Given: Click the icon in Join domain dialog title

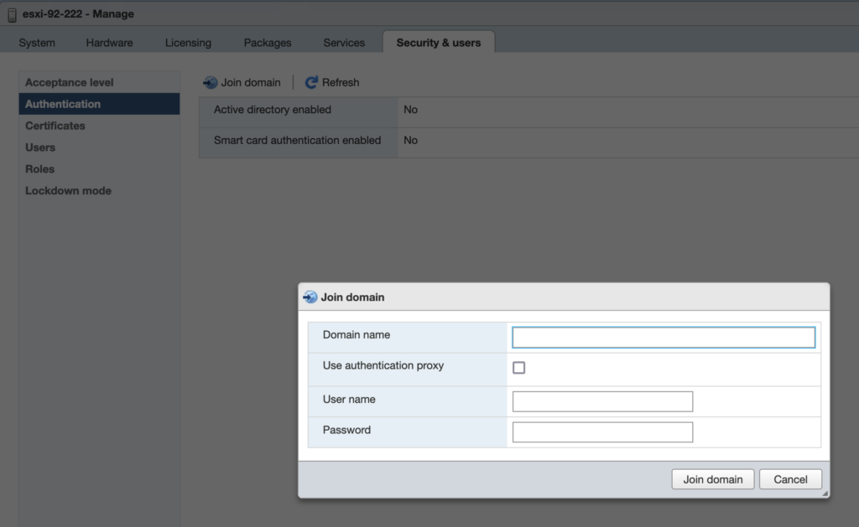Looking at the screenshot, I should 310,297.
